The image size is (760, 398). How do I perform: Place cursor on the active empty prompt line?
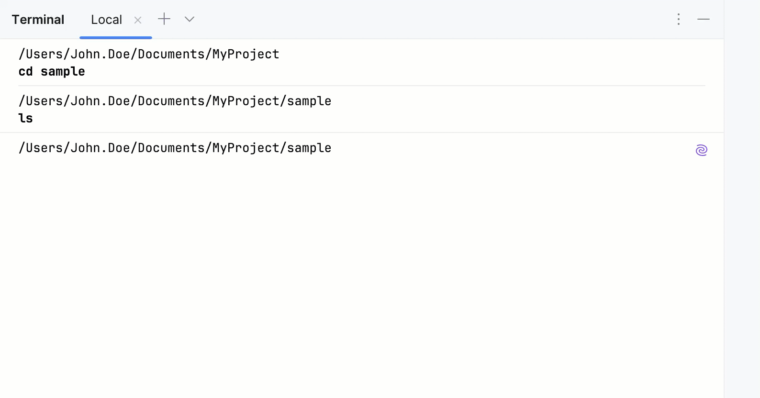click(191, 165)
